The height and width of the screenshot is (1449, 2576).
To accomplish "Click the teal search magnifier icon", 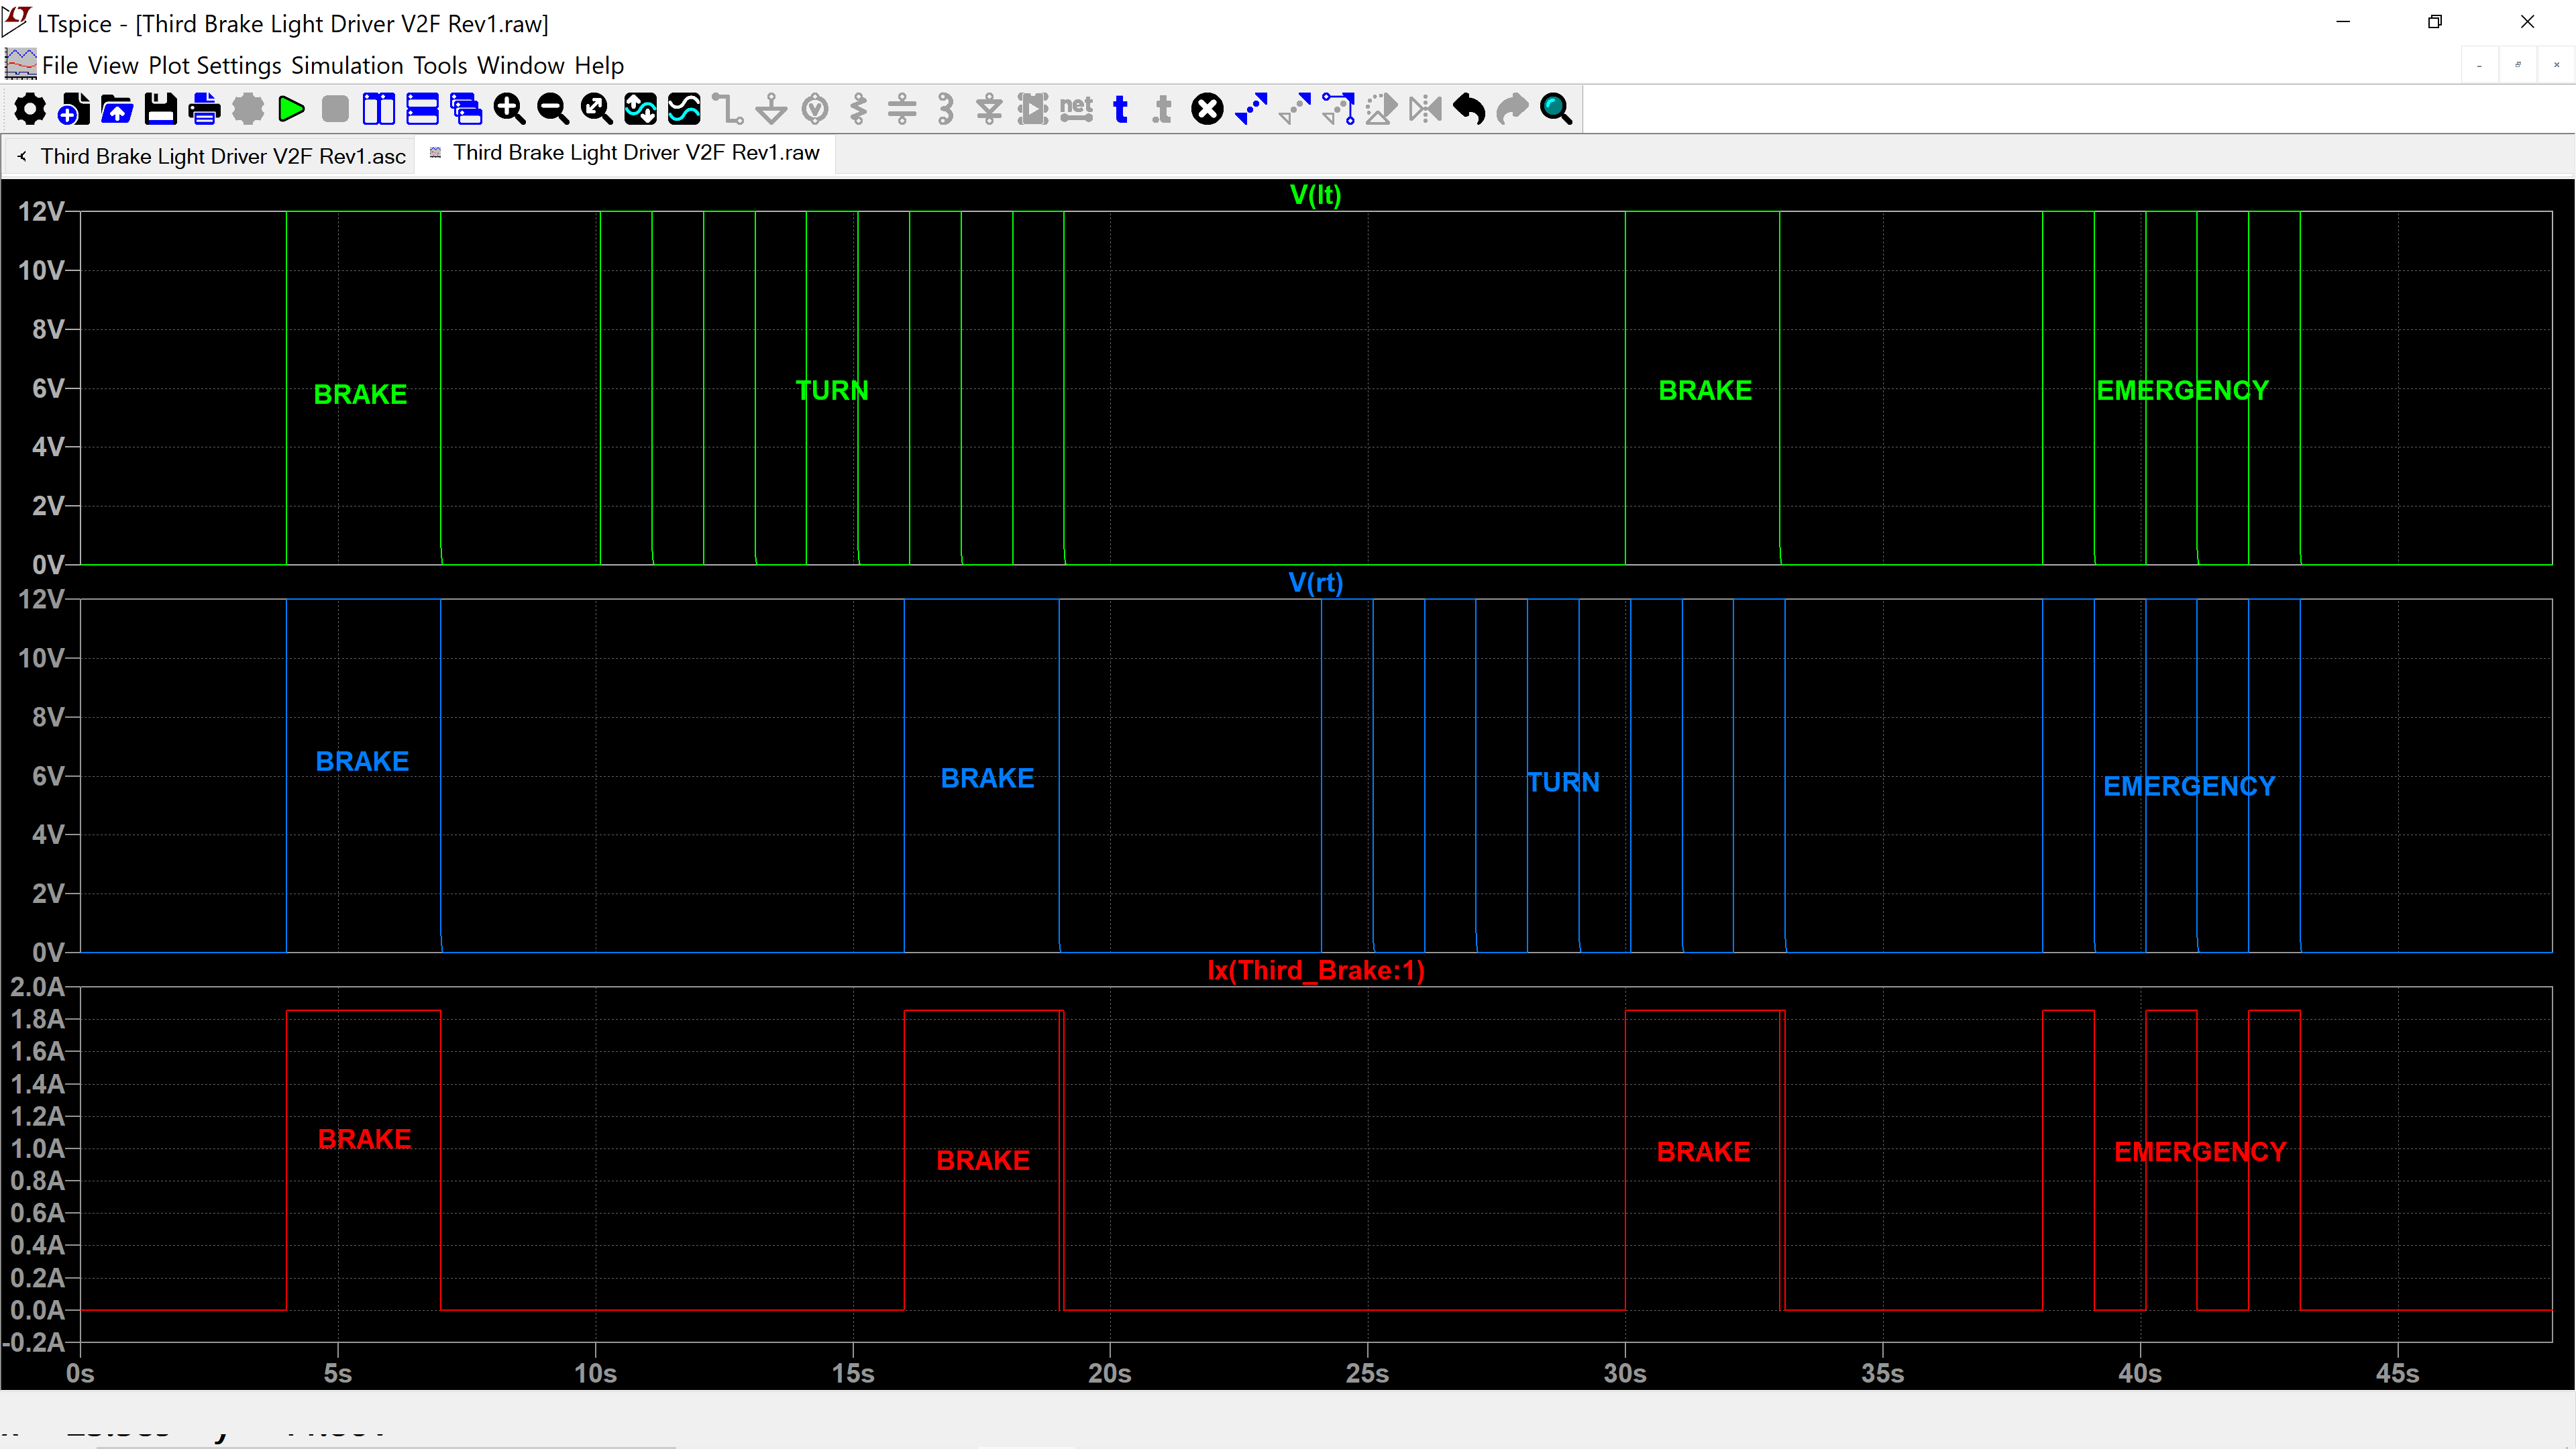I will 1556,109.
